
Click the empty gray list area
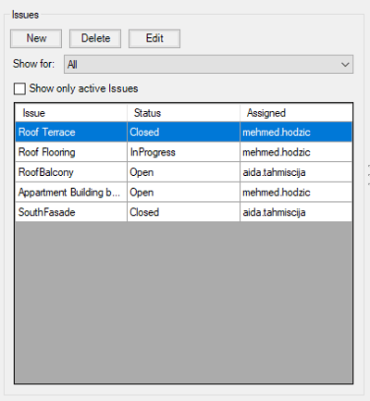(x=184, y=303)
